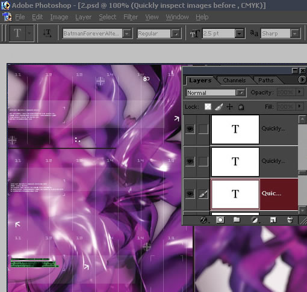The height and width of the screenshot is (292, 307).
Task: Select the second Quickly... layer thumbnail
Action: [x=235, y=162]
